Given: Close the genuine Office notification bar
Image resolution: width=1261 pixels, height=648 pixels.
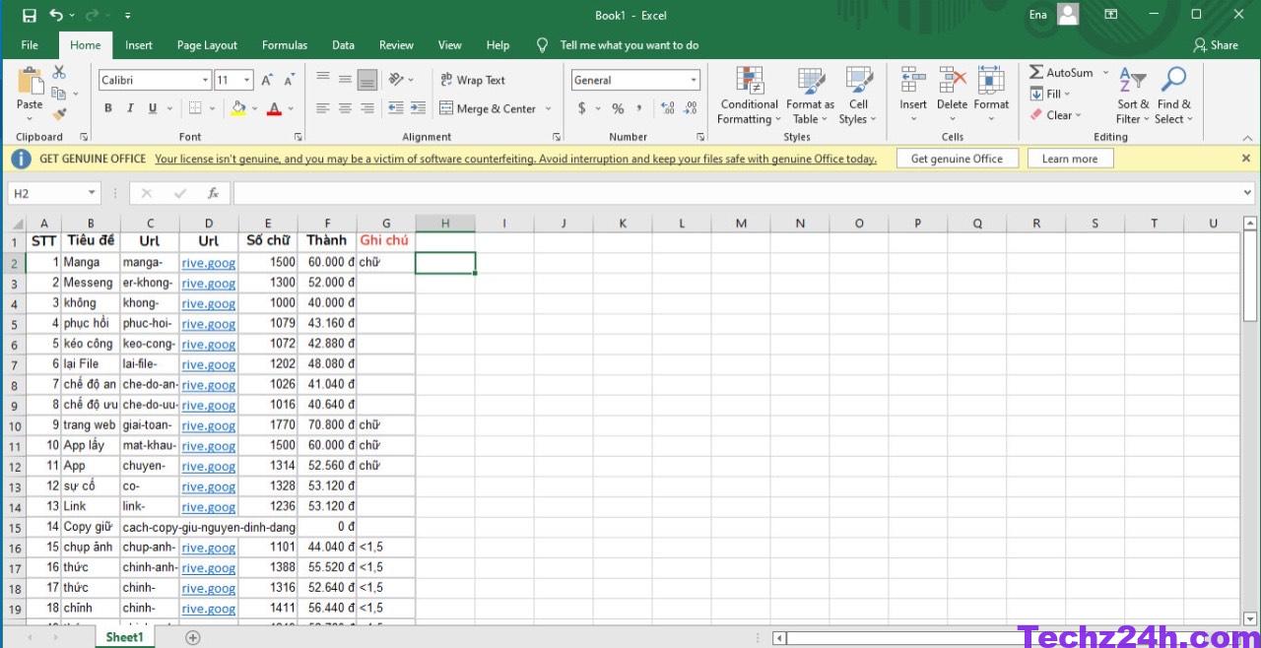Looking at the screenshot, I should click(x=1246, y=159).
